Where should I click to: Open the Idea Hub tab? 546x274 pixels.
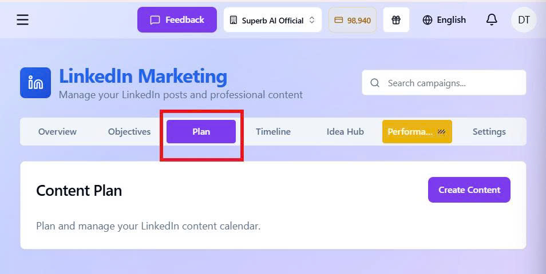(345, 131)
